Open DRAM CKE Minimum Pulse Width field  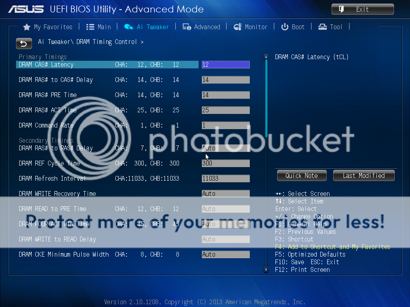click(x=225, y=255)
